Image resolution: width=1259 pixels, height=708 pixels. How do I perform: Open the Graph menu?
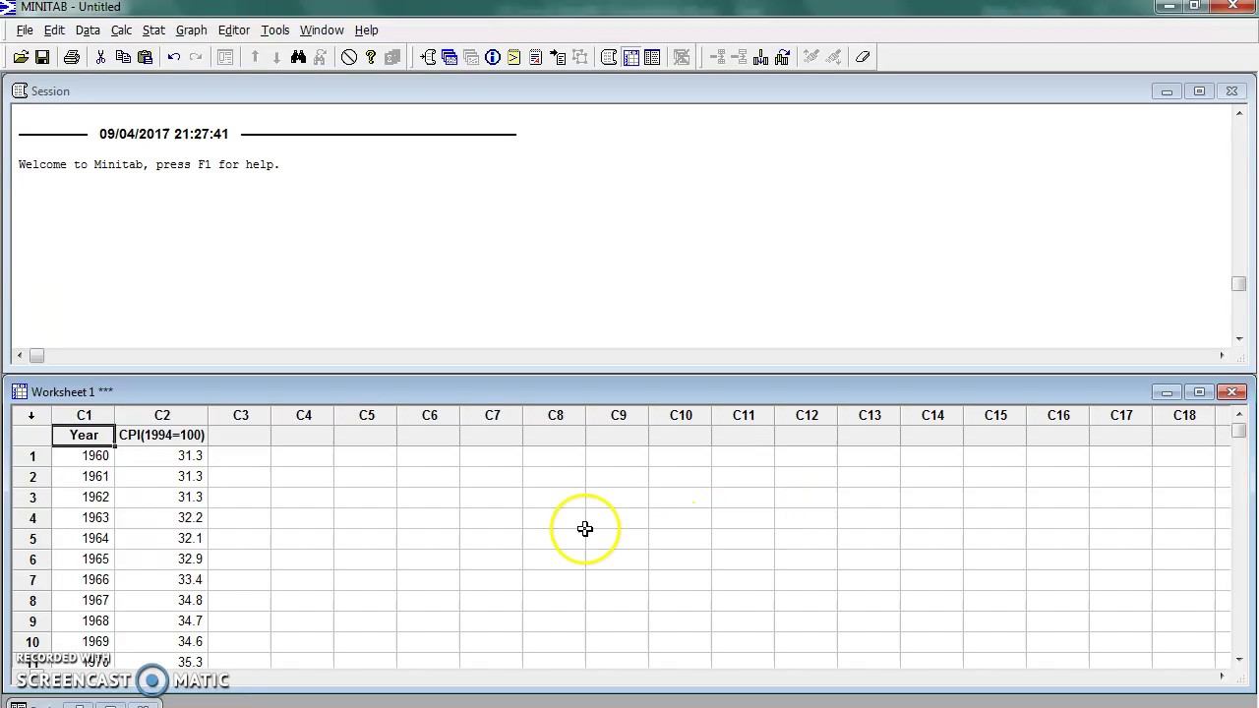tap(191, 30)
